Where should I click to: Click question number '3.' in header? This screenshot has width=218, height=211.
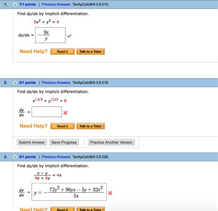(x=6, y=157)
